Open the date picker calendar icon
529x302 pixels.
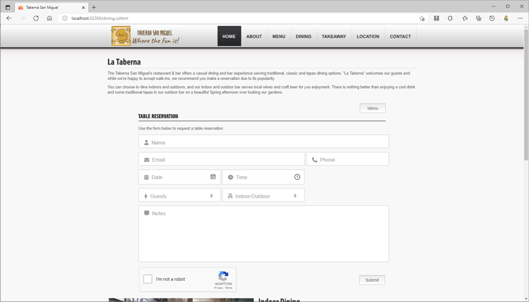(213, 177)
